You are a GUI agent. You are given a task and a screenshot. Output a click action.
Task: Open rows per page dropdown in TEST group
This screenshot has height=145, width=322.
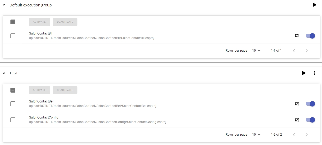pos(256,135)
